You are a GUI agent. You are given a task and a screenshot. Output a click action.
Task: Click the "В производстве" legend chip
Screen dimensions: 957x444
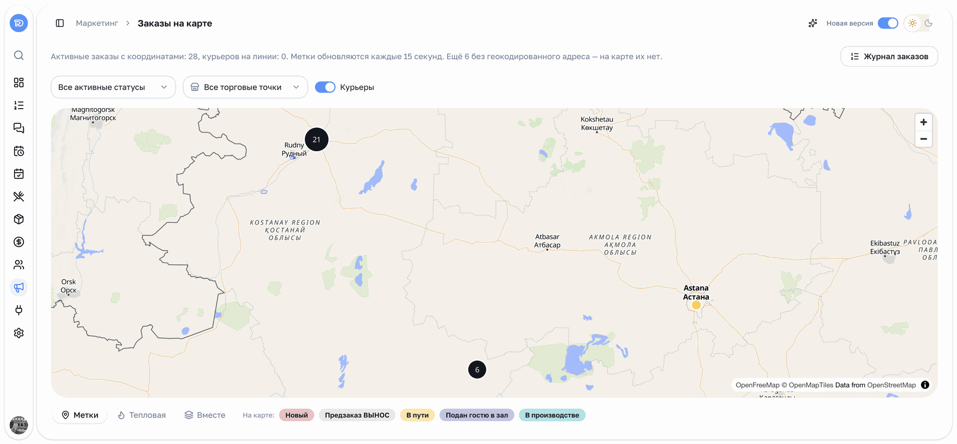pyautogui.click(x=552, y=415)
